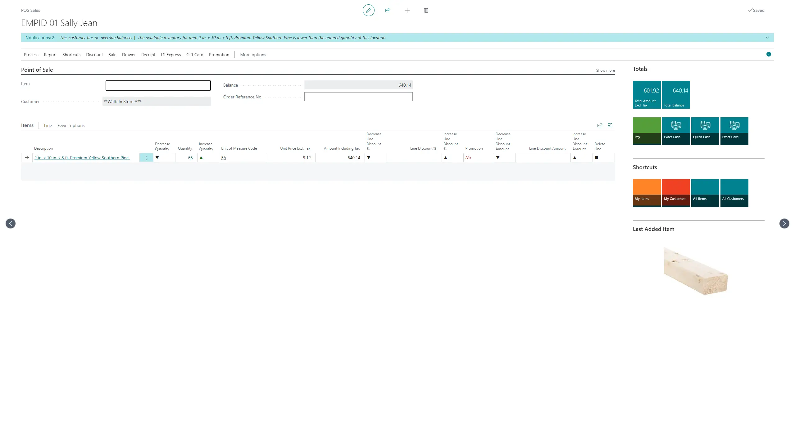This screenshot has width=795, height=447.
Task: Click the share icon in header
Action: click(x=388, y=10)
